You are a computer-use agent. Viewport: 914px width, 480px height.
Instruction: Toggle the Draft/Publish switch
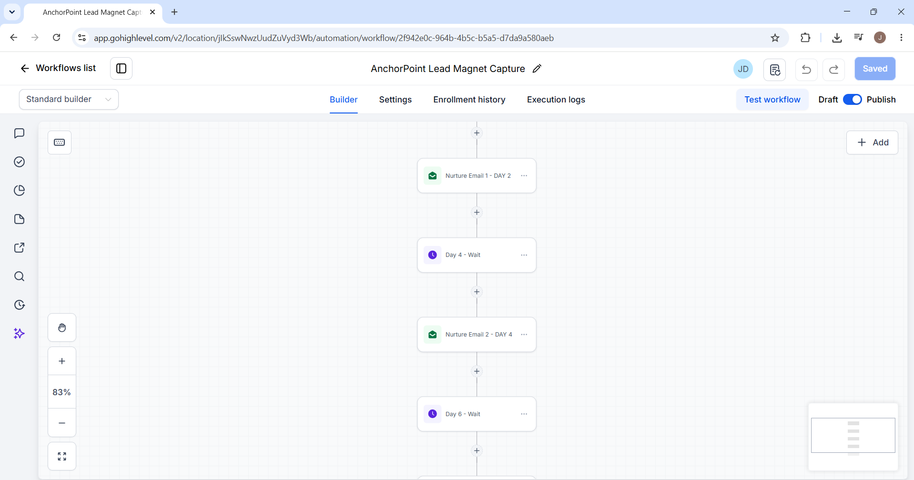[852, 100]
